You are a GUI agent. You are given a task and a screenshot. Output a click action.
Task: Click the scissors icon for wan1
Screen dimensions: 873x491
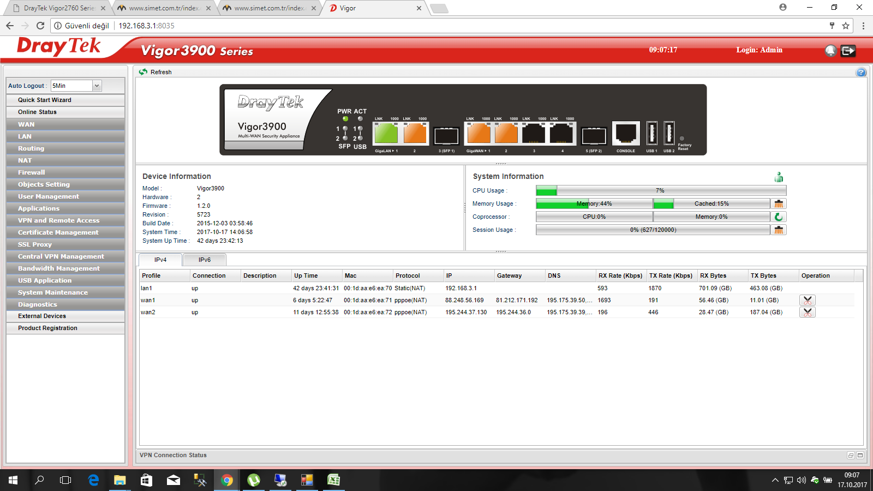coord(808,300)
